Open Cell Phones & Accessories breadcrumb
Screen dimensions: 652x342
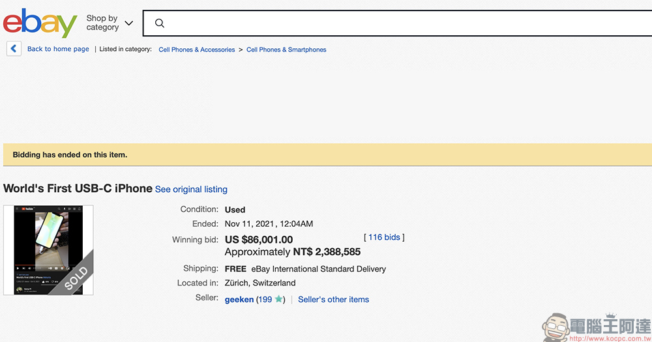[x=197, y=50]
